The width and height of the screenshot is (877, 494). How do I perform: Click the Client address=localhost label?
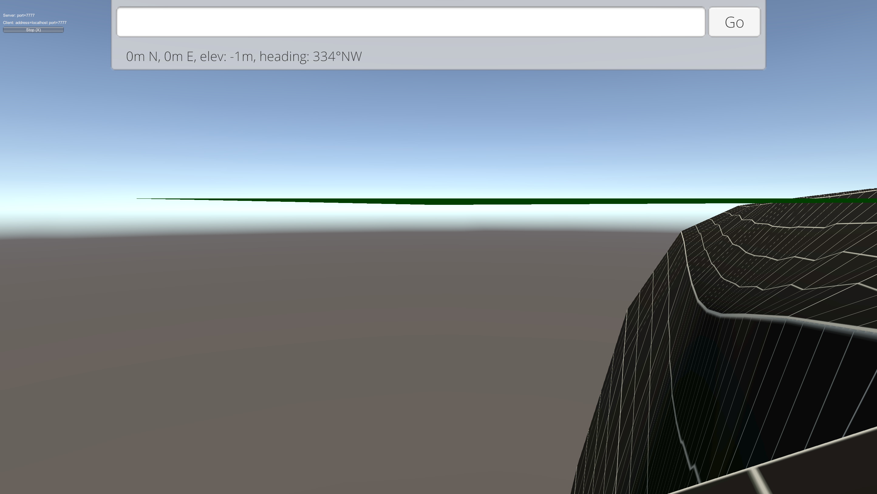[35, 22]
